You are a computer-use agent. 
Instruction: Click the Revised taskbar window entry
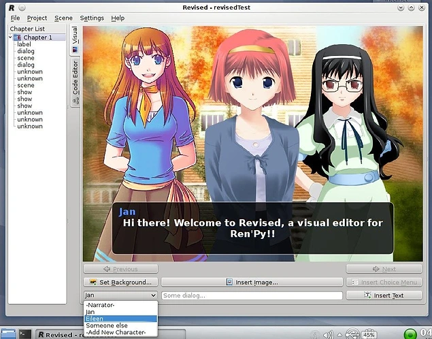(x=111, y=334)
